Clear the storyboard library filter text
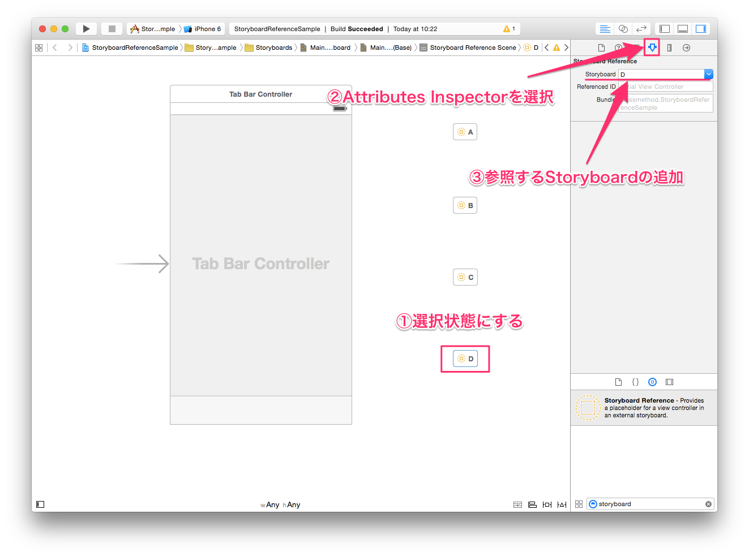The image size is (749, 557). pos(708,504)
